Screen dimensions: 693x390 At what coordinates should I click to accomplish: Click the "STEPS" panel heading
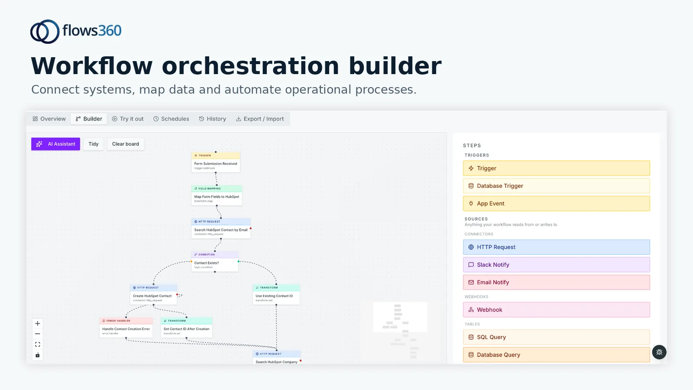tap(472, 146)
